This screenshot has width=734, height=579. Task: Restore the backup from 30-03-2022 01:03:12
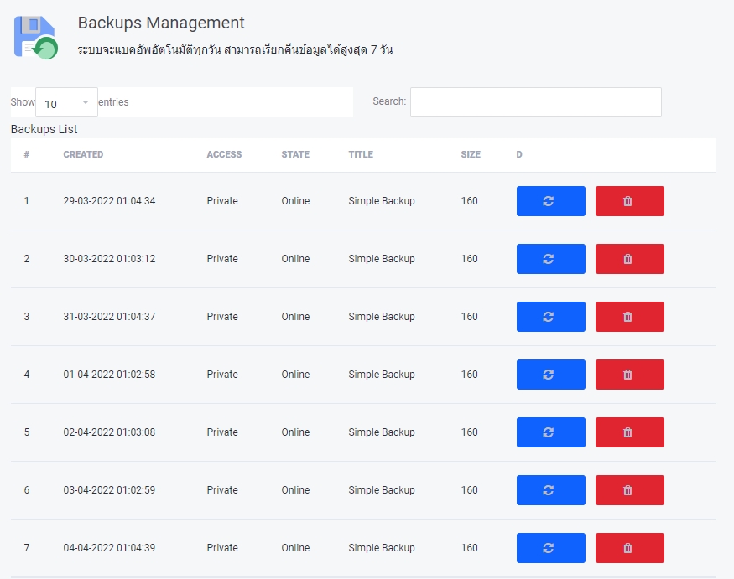[x=550, y=259]
